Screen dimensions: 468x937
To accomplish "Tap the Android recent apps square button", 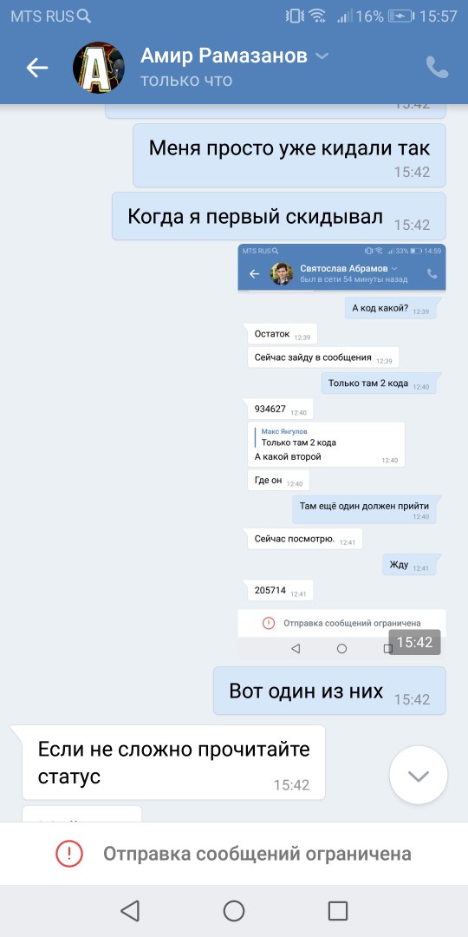I will click(338, 911).
